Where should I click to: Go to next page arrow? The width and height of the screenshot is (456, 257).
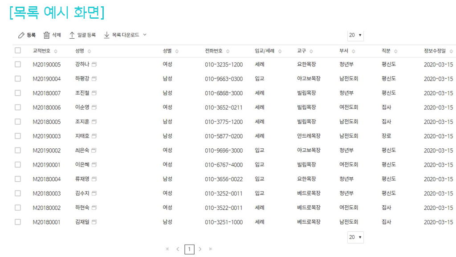pyautogui.click(x=200, y=249)
